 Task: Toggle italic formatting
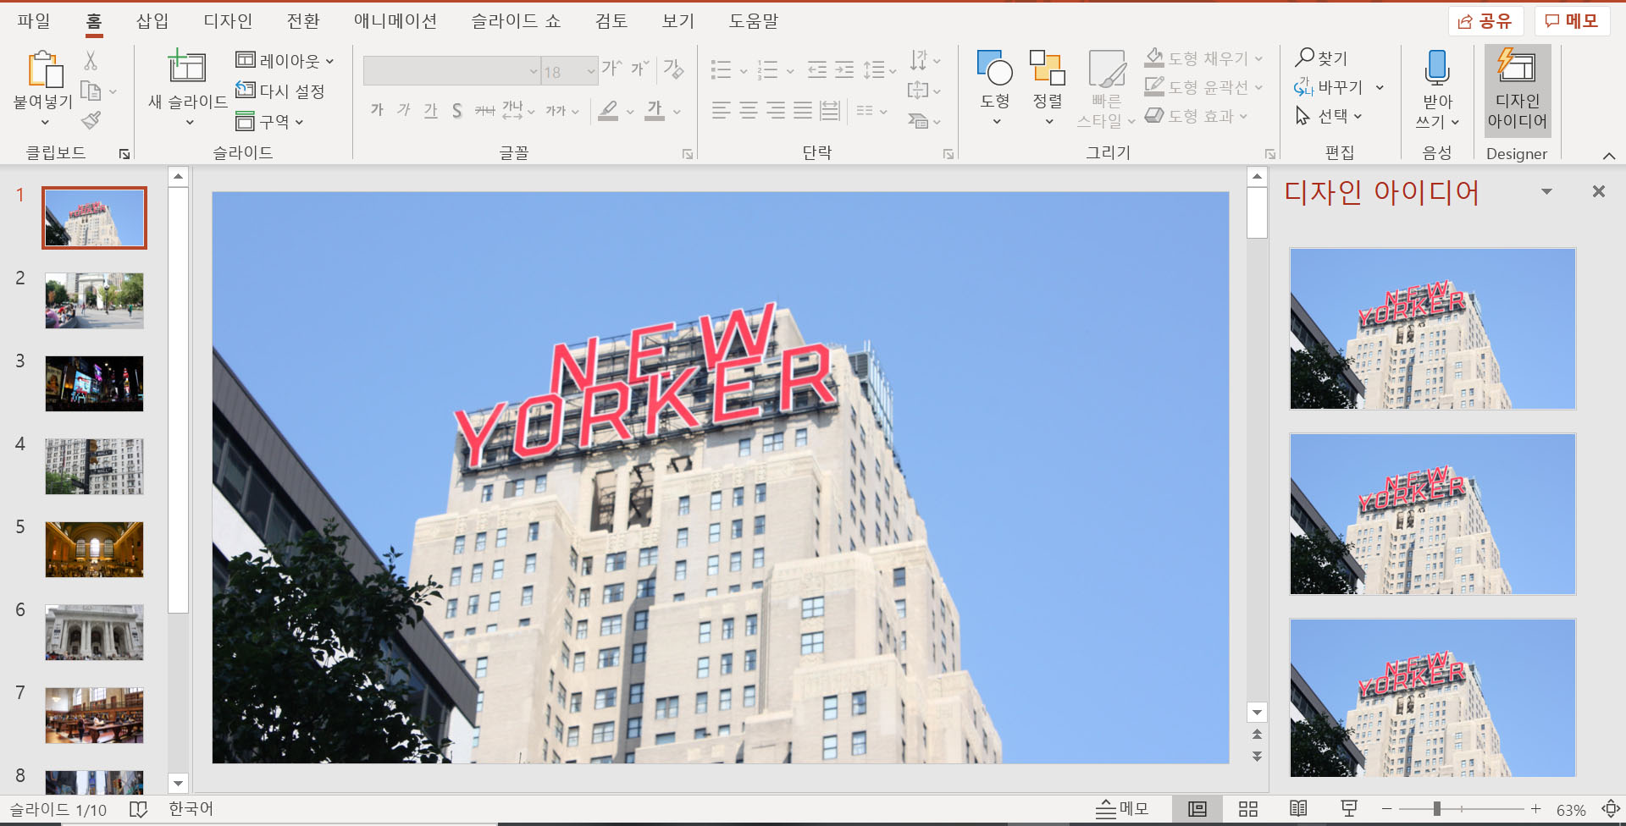pos(404,110)
